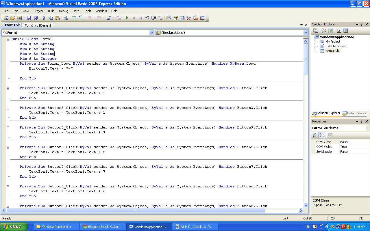Open Solution Explorer window position menu
The image size is (370, 231).
click(357, 25)
